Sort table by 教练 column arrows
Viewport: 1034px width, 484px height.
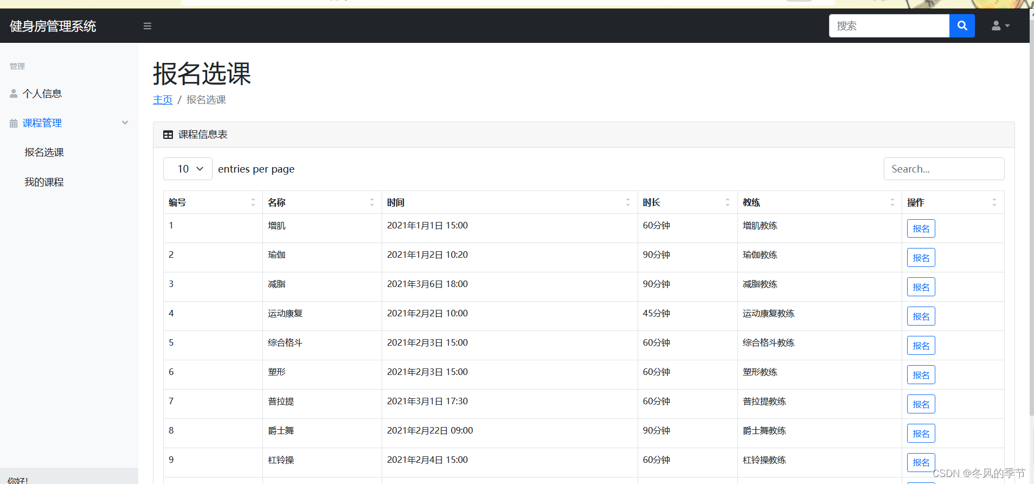pyautogui.click(x=892, y=202)
